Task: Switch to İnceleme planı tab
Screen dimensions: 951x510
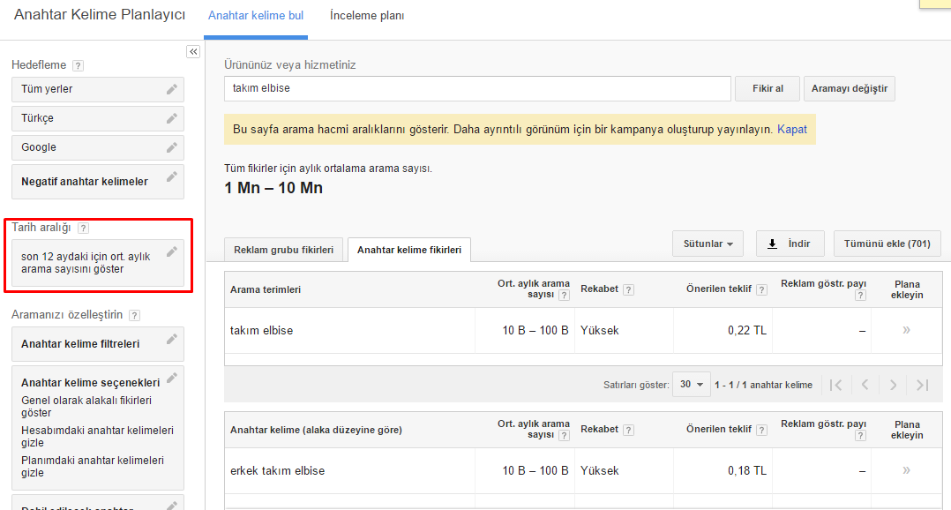Action: [x=367, y=16]
